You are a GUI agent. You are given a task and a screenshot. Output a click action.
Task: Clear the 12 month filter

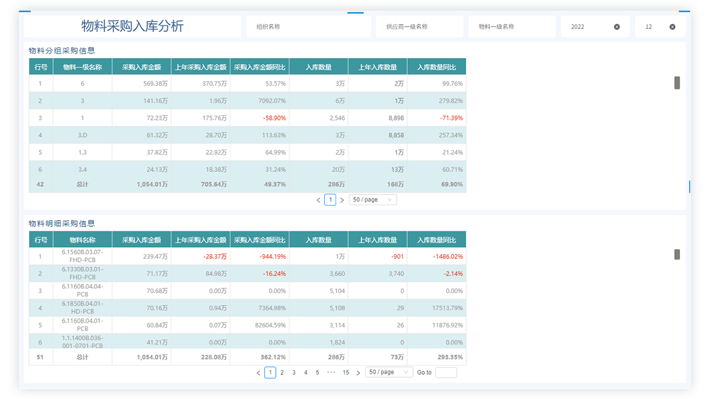coord(672,27)
